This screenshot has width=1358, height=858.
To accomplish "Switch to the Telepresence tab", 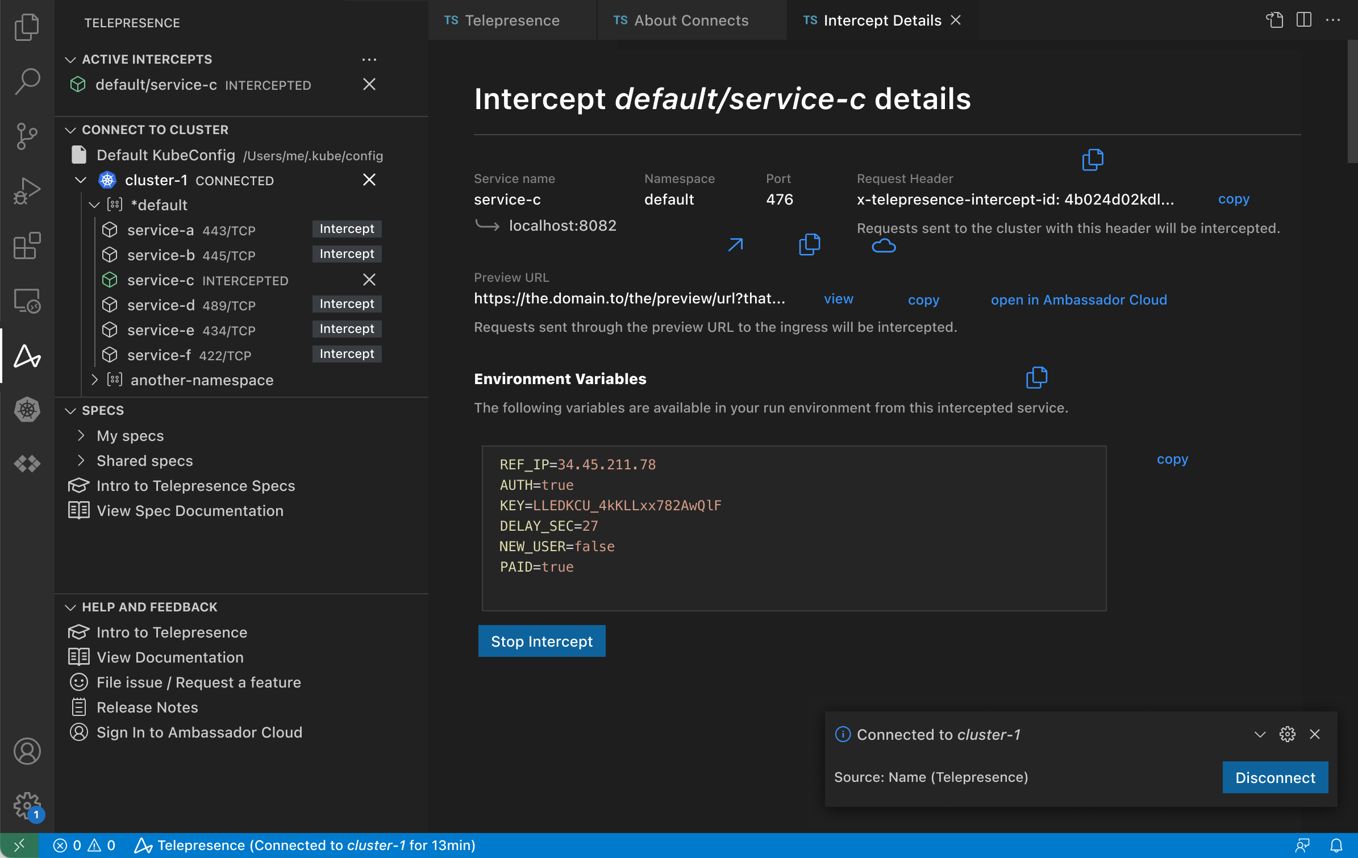I will (512, 20).
